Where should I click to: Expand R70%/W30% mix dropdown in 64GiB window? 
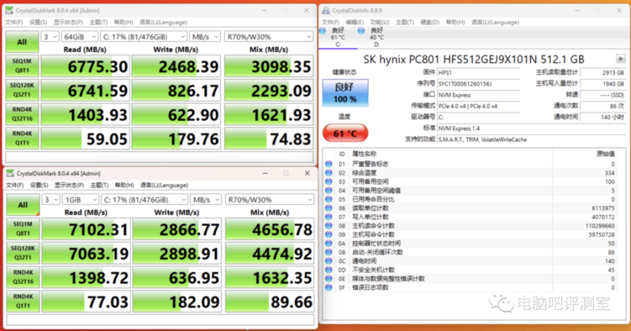(268, 36)
